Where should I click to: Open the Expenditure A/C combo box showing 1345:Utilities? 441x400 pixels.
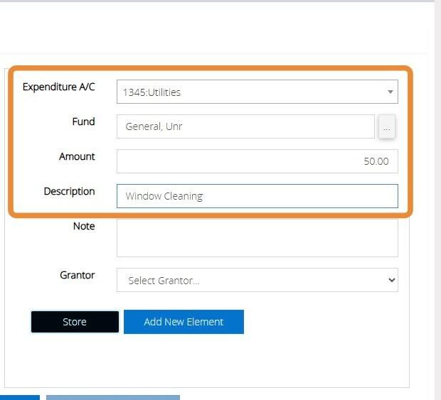[x=257, y=92]
